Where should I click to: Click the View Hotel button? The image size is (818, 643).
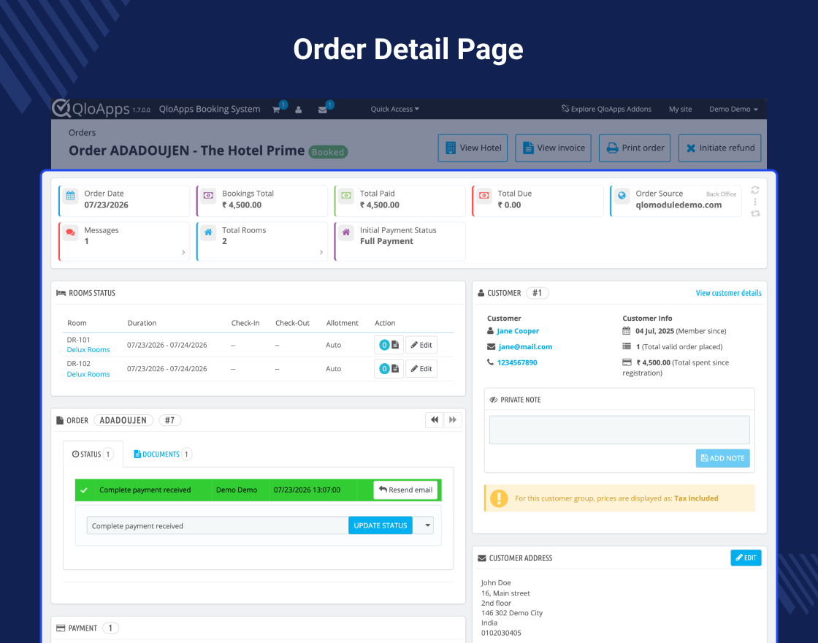pyautogui.click(x=473, y=148)
